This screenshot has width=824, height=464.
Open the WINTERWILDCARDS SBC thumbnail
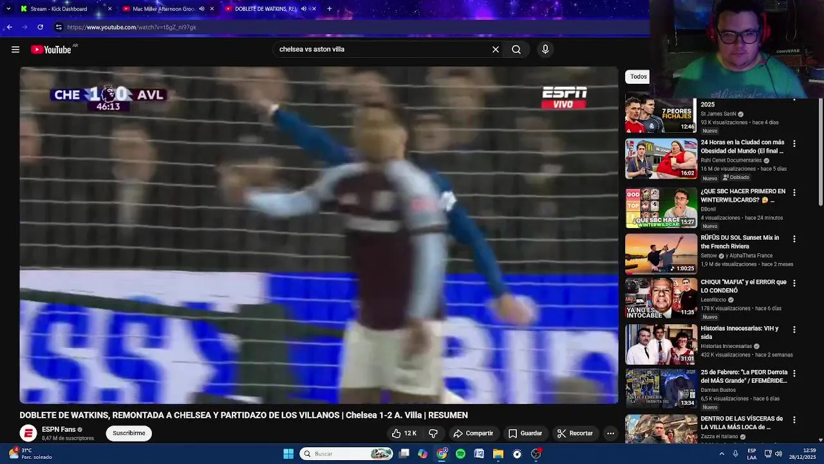pos(661,208)
